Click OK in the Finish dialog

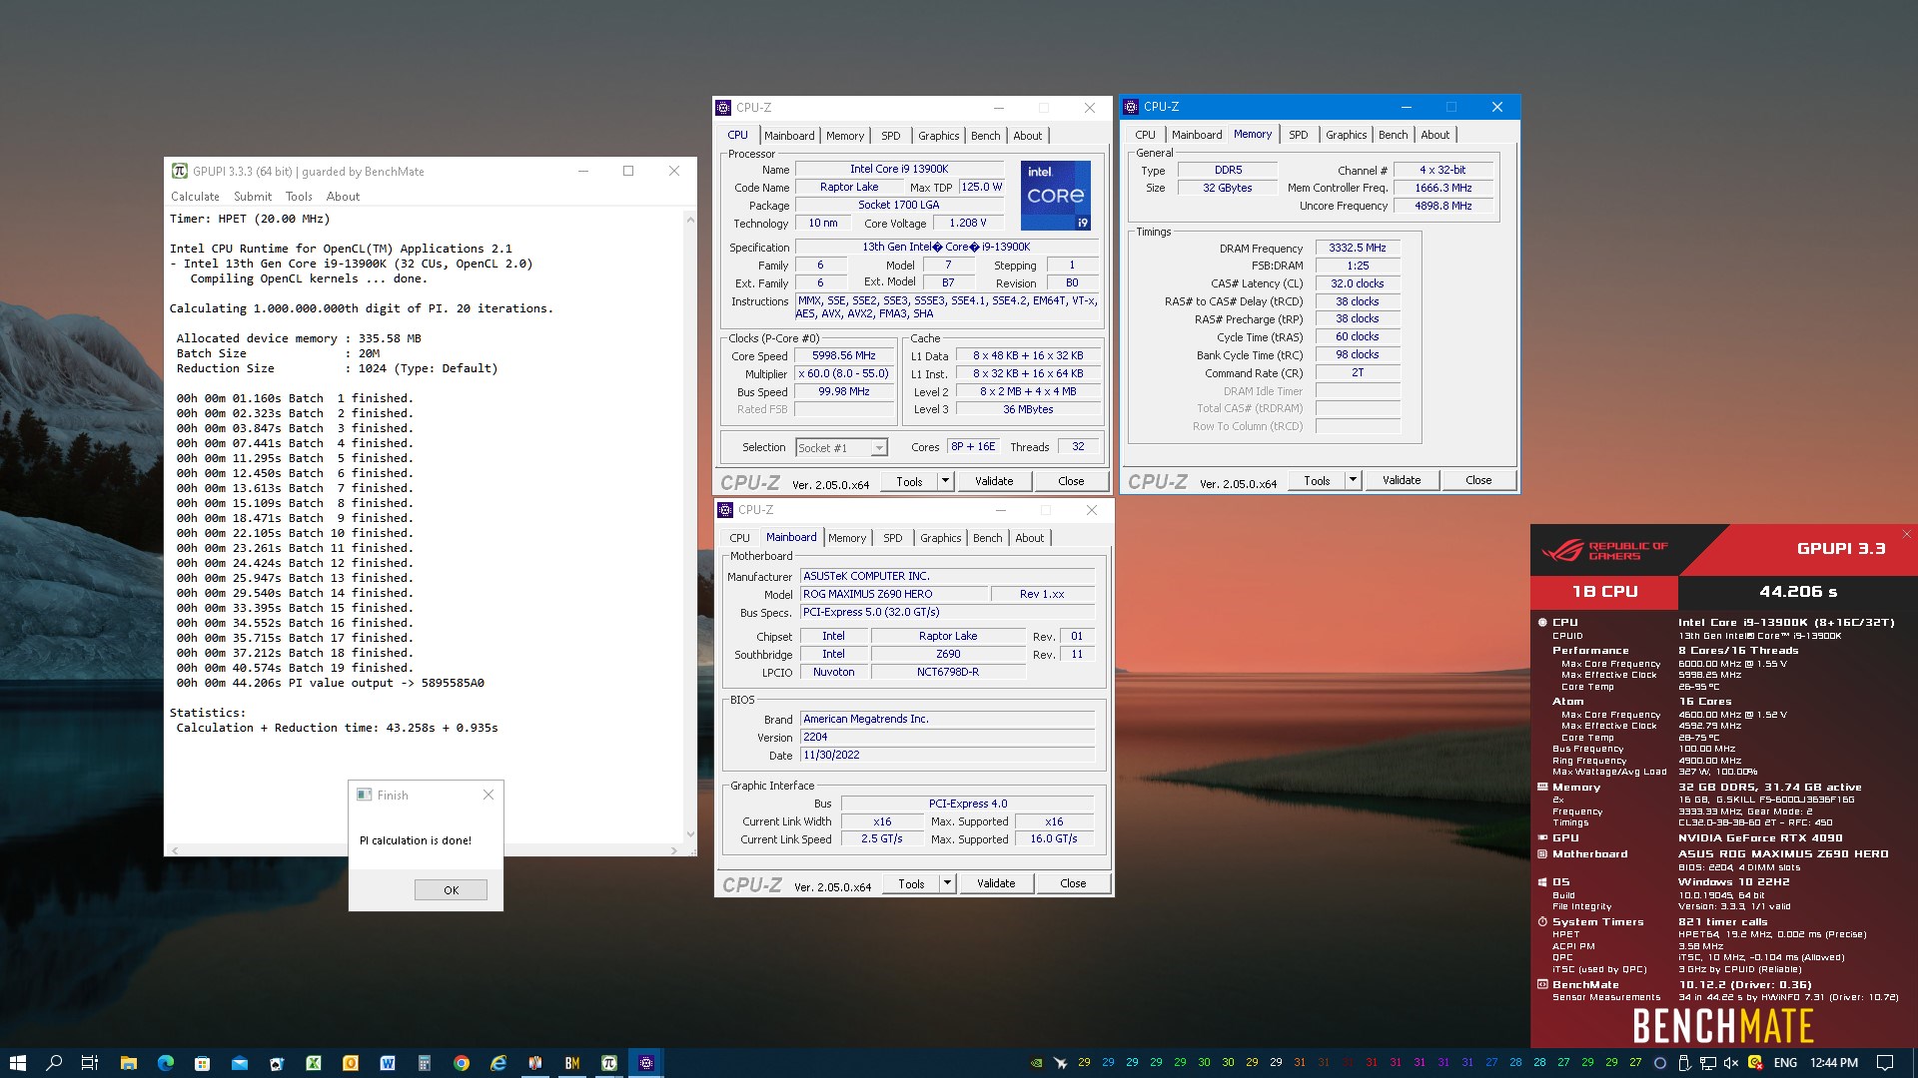451,889
